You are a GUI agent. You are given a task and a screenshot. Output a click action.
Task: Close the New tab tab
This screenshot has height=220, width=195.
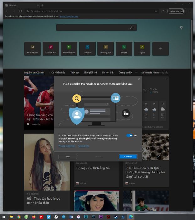coord(38,5)
